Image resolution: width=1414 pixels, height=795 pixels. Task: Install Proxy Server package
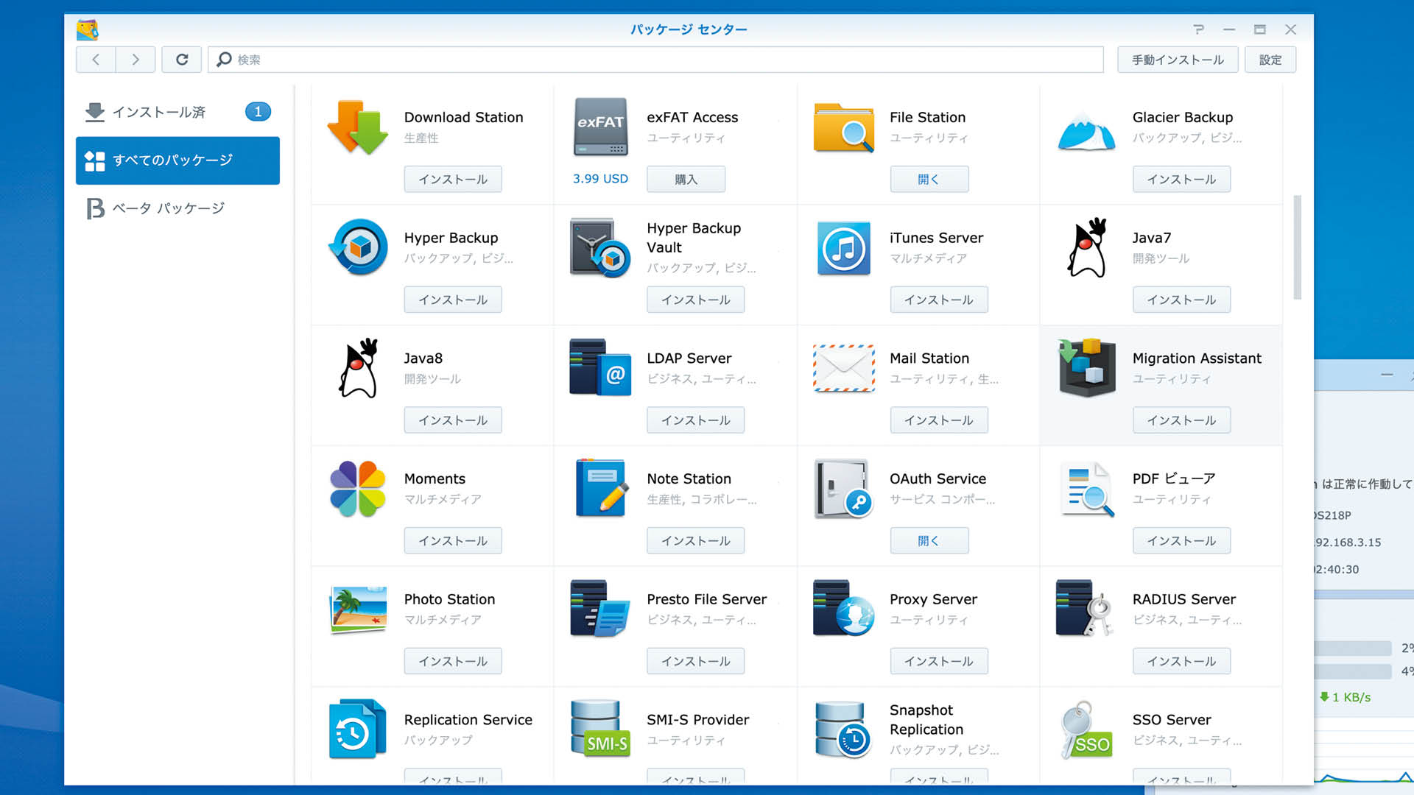point(939,661)
